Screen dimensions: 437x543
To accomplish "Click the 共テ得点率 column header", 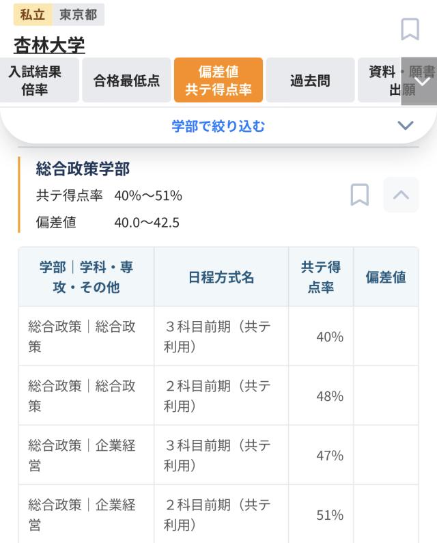I will pyautogui.click(x=321, y=277).
